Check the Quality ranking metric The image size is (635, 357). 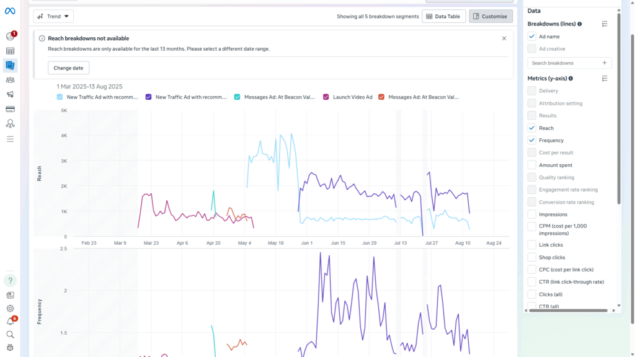tap(531, 177)
